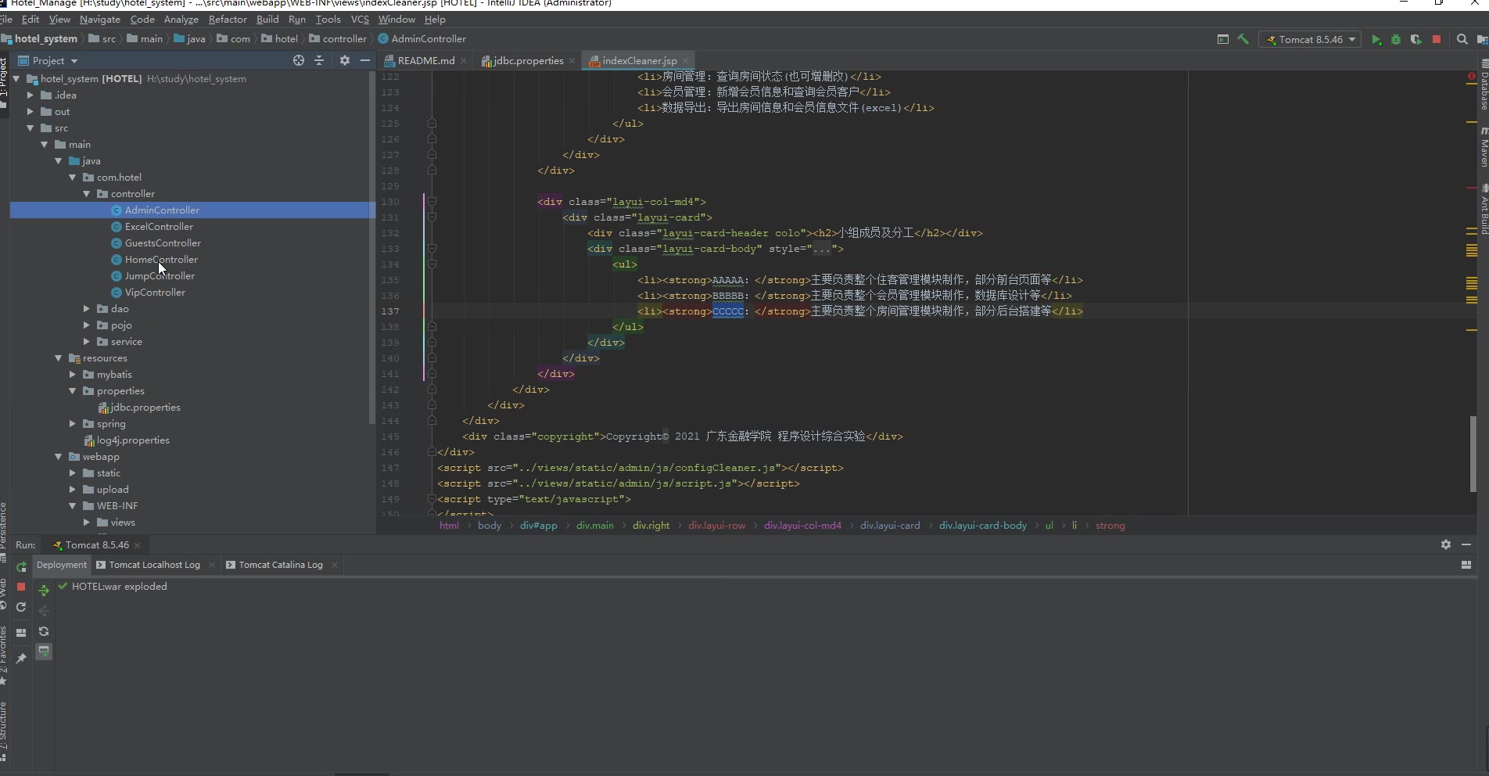The height and width of the screenshot is (776, 1489).
Task: Open Project panel gear settings
Action: click(x=344, y=60)
